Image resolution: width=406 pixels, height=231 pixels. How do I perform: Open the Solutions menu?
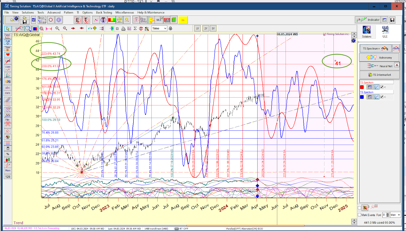28,12
